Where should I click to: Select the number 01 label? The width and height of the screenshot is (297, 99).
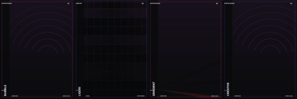pyautogui.click(x=68, y=4)
